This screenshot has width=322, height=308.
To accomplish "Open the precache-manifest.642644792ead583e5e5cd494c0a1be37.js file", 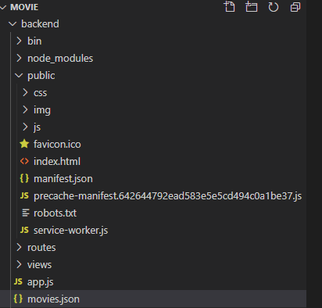I will [x=168, y=196].
